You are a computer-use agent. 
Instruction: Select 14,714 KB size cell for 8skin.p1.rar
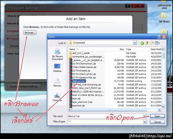click(119, 81)
